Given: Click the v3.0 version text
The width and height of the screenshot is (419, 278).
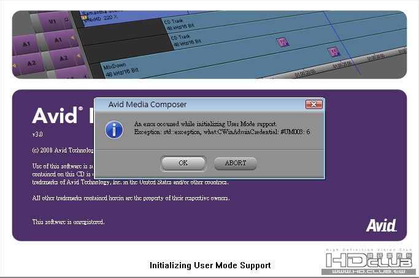Looking at the screenshot, I should coord(37,134).
